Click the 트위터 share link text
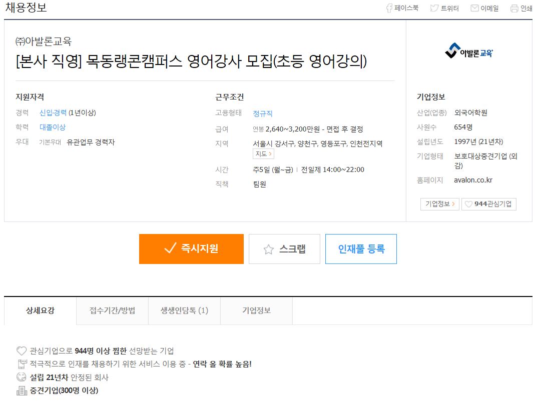 point(450,8)
